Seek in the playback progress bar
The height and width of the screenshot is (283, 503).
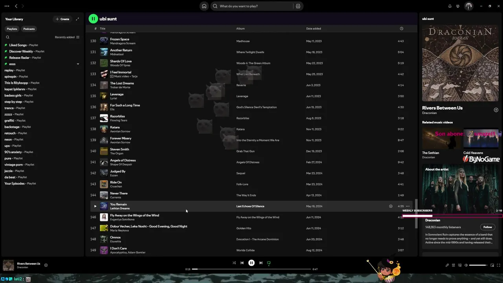click(x=251, y=269)
